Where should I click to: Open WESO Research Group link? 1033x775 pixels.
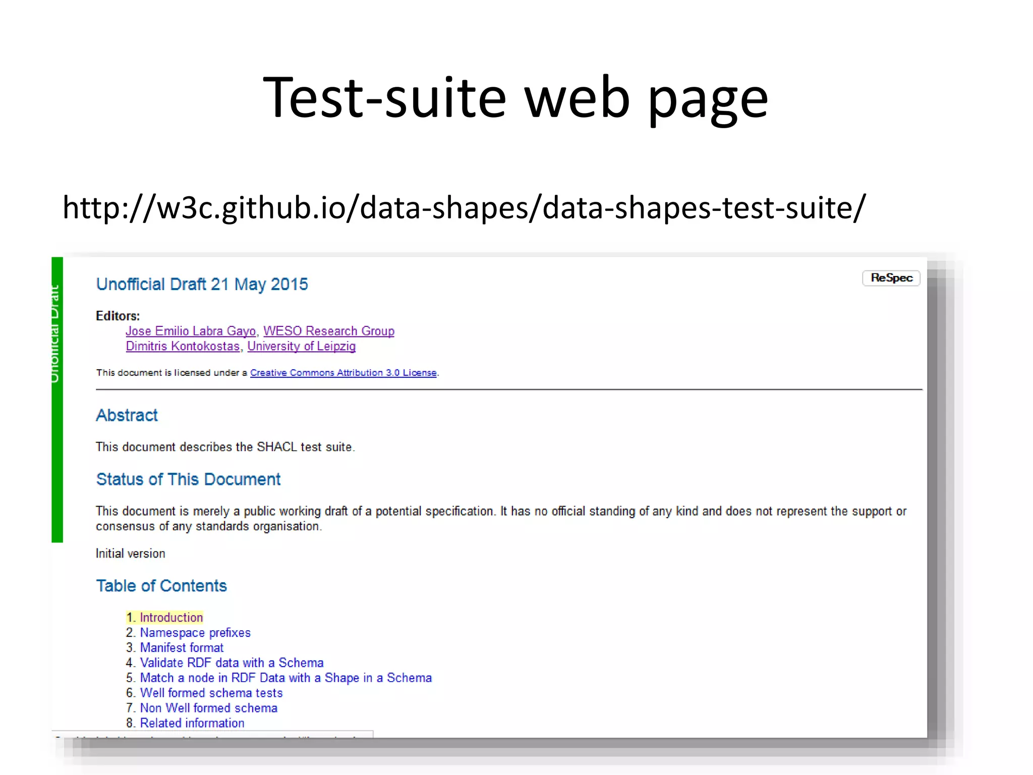pos(328,331)
